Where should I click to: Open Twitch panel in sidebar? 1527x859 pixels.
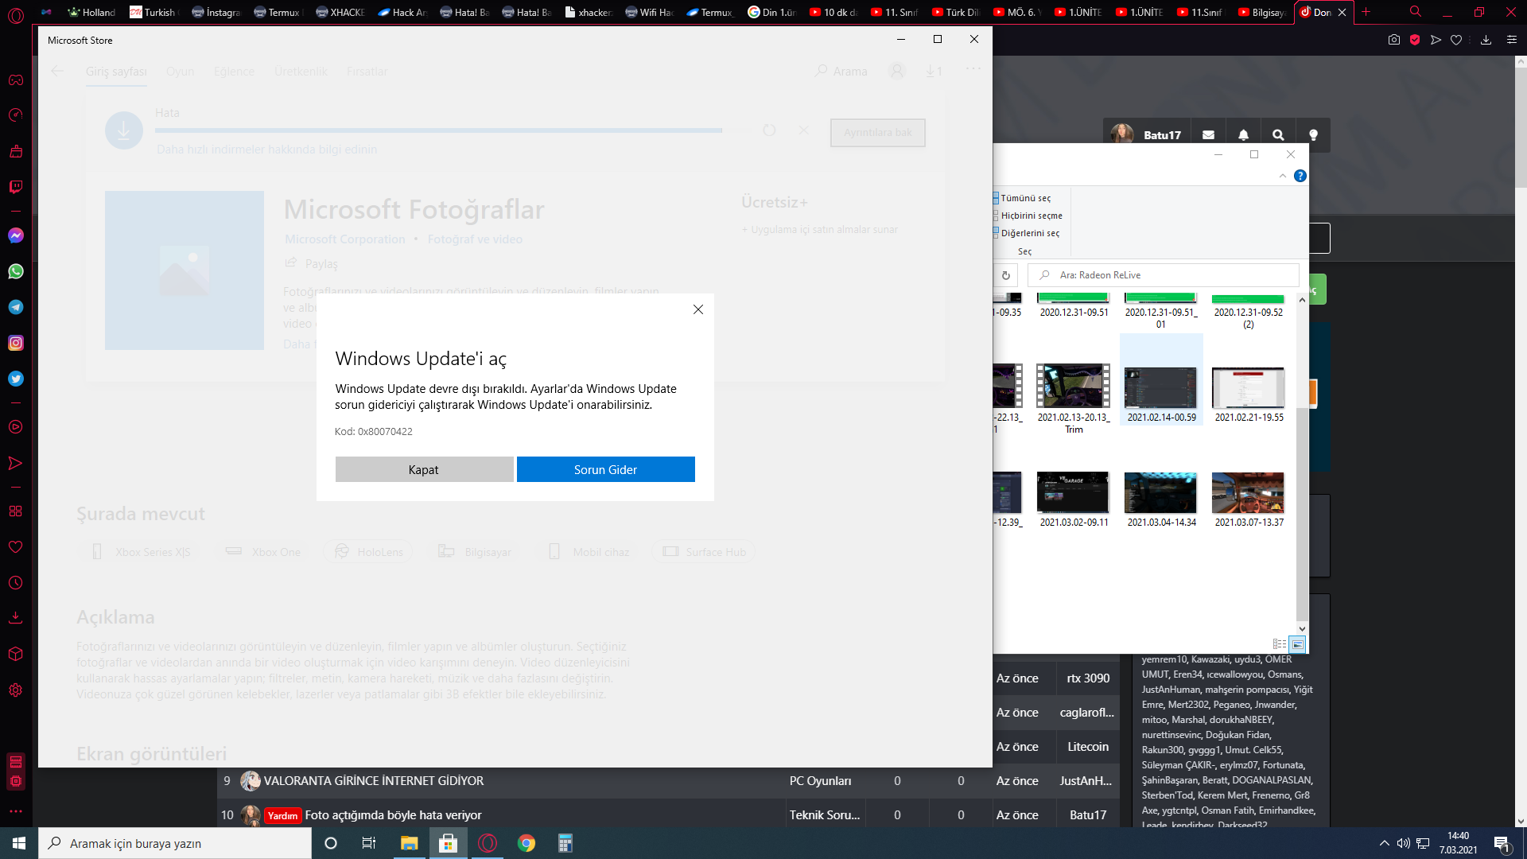click(x=16, y=187)
